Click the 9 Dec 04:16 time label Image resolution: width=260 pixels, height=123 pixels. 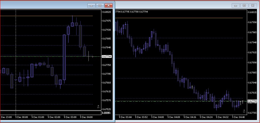coord(190,117)
